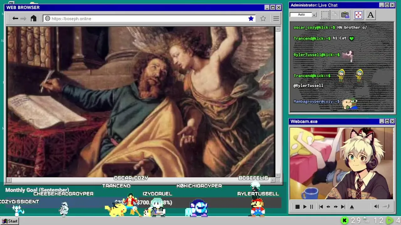Click rewind in Webcam.exe controls
Image resolution: width=401 pixels, height=225 pixels.
click(328, 207)
